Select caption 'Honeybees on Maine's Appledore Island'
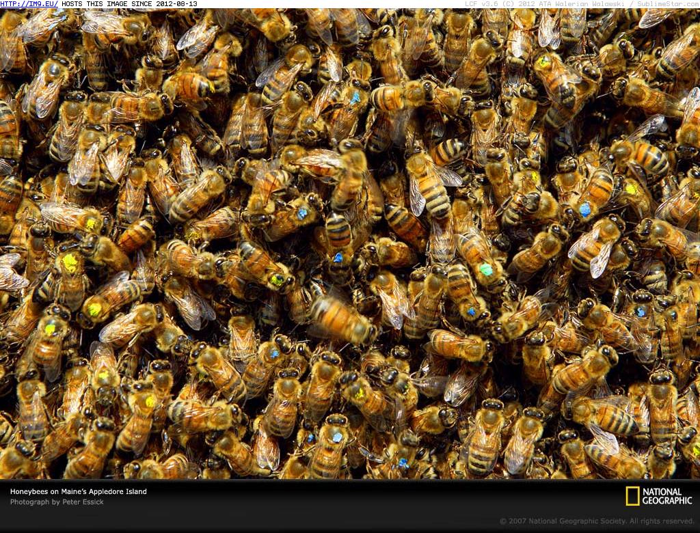Screen dimensions: 700x533 [x=79, y=491]
